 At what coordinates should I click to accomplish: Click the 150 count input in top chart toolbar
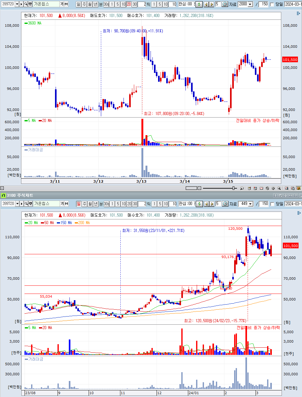tap(263, 4)
